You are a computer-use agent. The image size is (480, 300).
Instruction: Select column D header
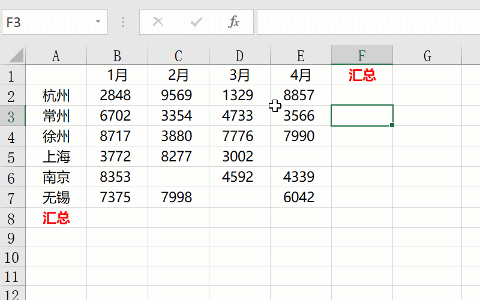pos(239,55)
